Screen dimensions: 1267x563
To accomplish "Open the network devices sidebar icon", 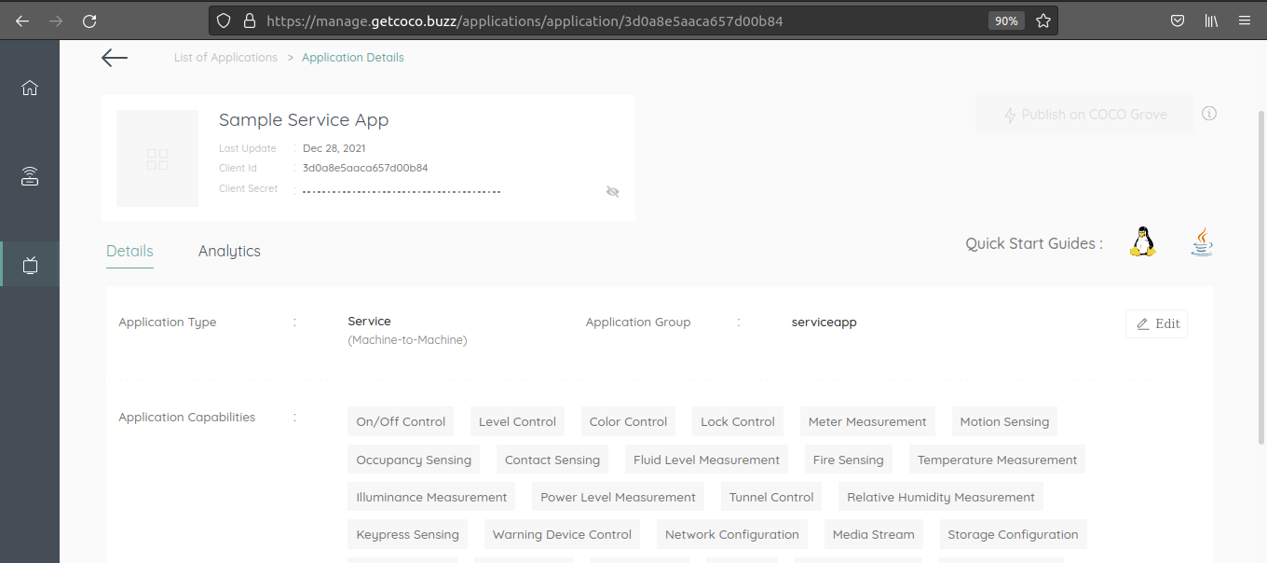I will [30, 176].
